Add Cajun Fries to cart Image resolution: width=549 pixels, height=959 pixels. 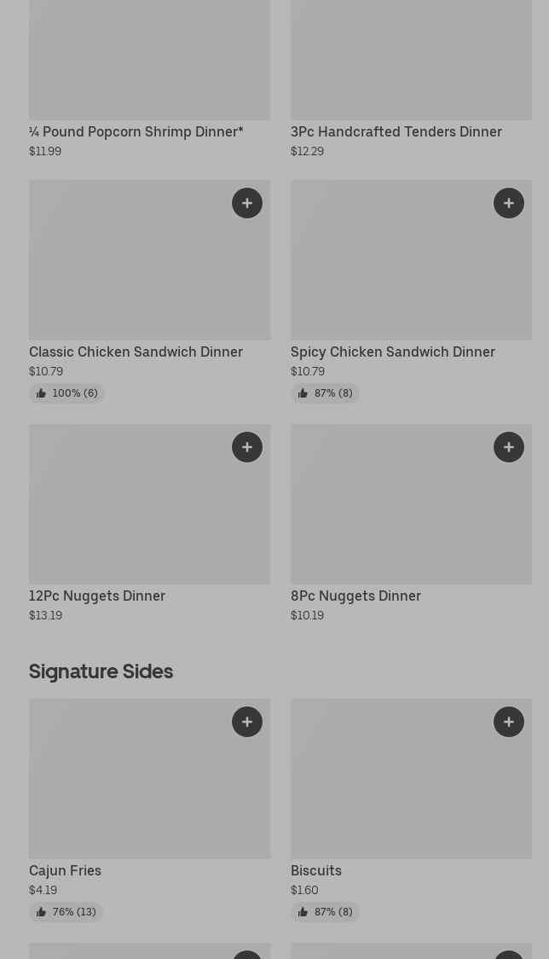tap(247, 722)
